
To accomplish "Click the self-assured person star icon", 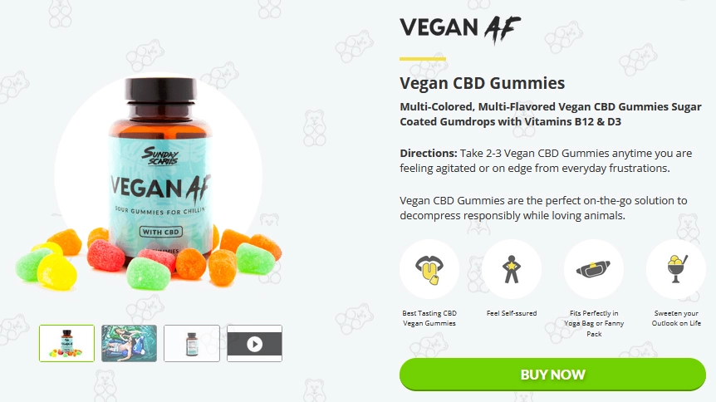I will [512, 269].
